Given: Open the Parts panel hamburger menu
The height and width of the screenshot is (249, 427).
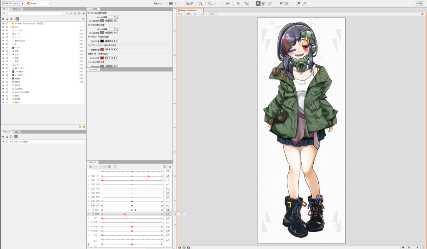Looking at the screenshot, I should point(83,19).
